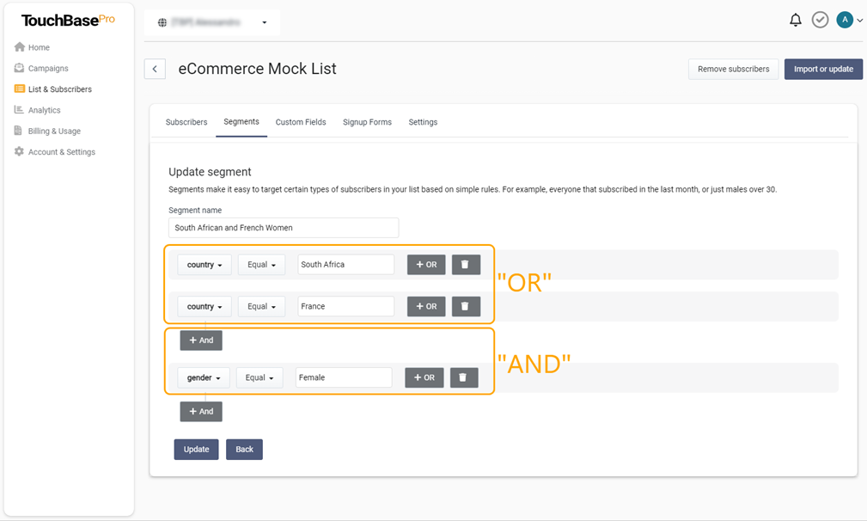Click the back arrow beside list title
The height and width of the screenshot is (521, 867).
(155, 69)
